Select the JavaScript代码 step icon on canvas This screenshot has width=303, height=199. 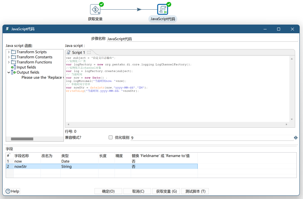pos(163,9)
